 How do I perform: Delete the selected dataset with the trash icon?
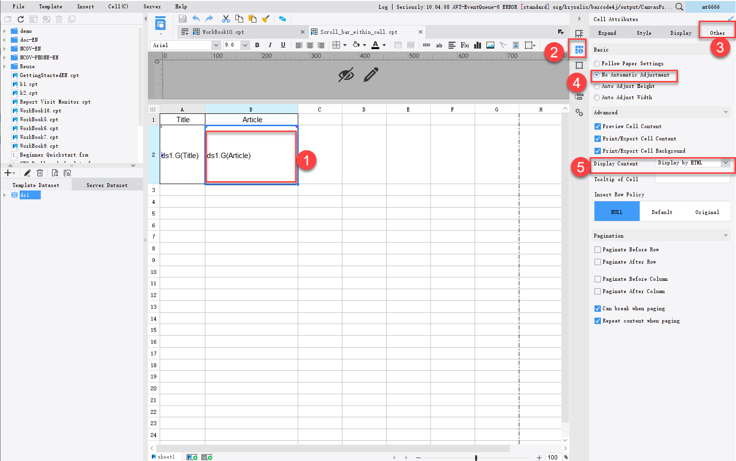point(40,173)
